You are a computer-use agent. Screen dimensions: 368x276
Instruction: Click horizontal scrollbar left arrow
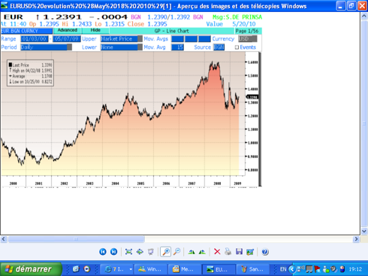pos(4,239)
